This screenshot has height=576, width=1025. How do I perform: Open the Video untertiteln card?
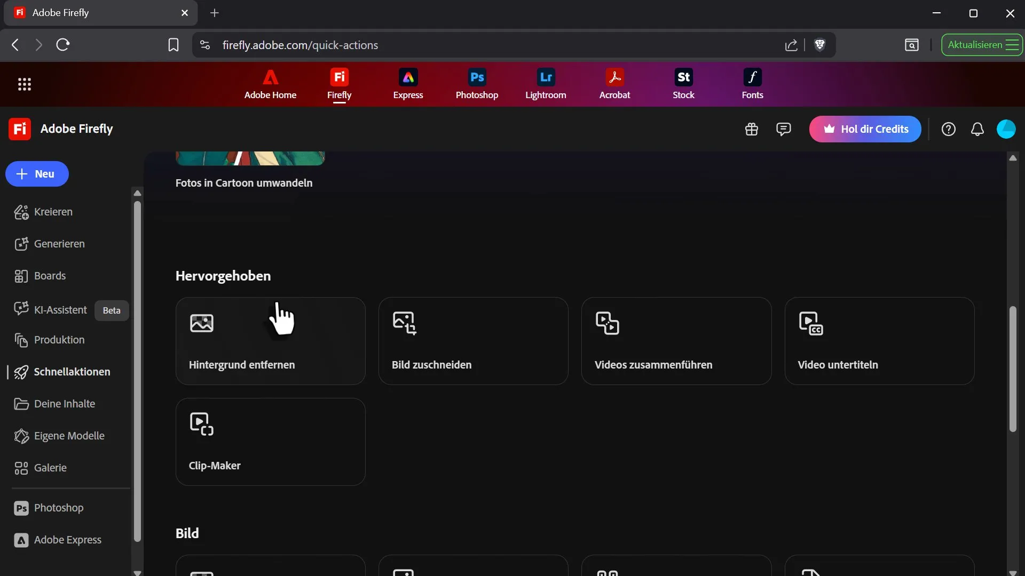pos(880,341)
